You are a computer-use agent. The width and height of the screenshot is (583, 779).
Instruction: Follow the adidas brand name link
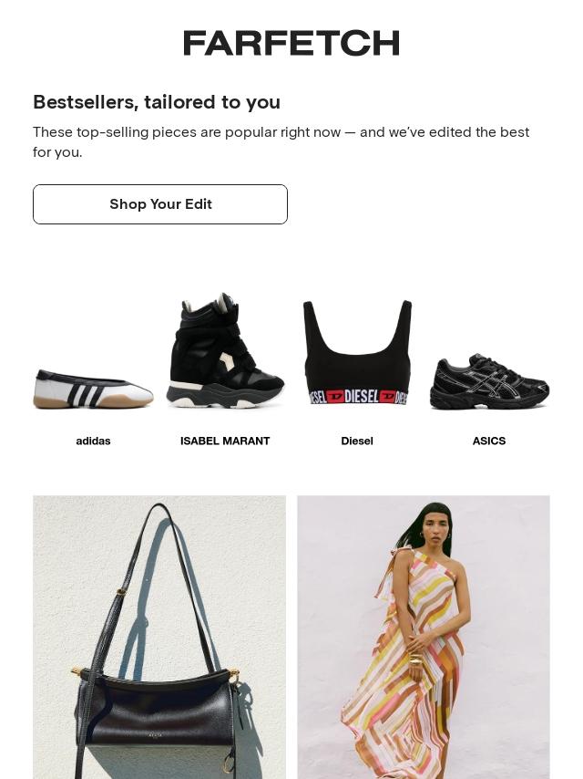[93, 441]
